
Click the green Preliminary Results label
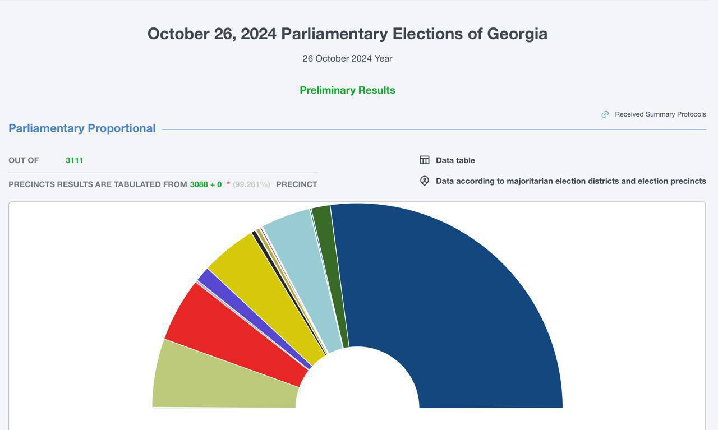click(x=347, y=90)
